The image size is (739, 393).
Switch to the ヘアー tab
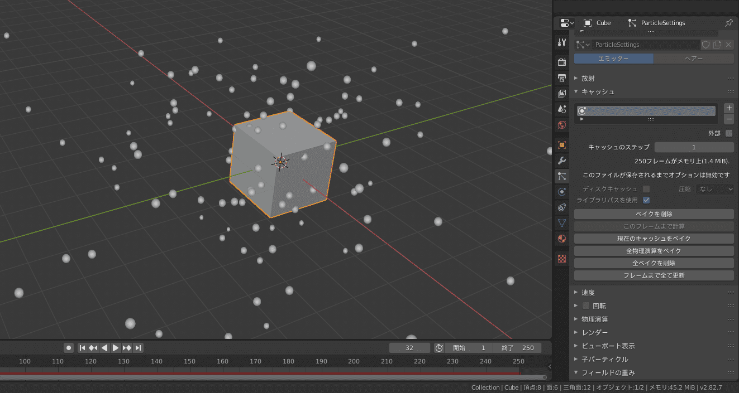(x=694, y=58)
